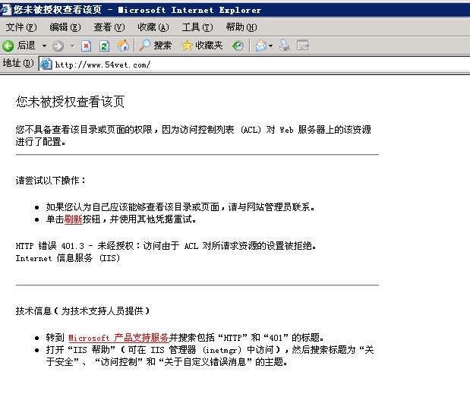Click the HTTP 错误 401.3 error line

[x=166, y=246]
